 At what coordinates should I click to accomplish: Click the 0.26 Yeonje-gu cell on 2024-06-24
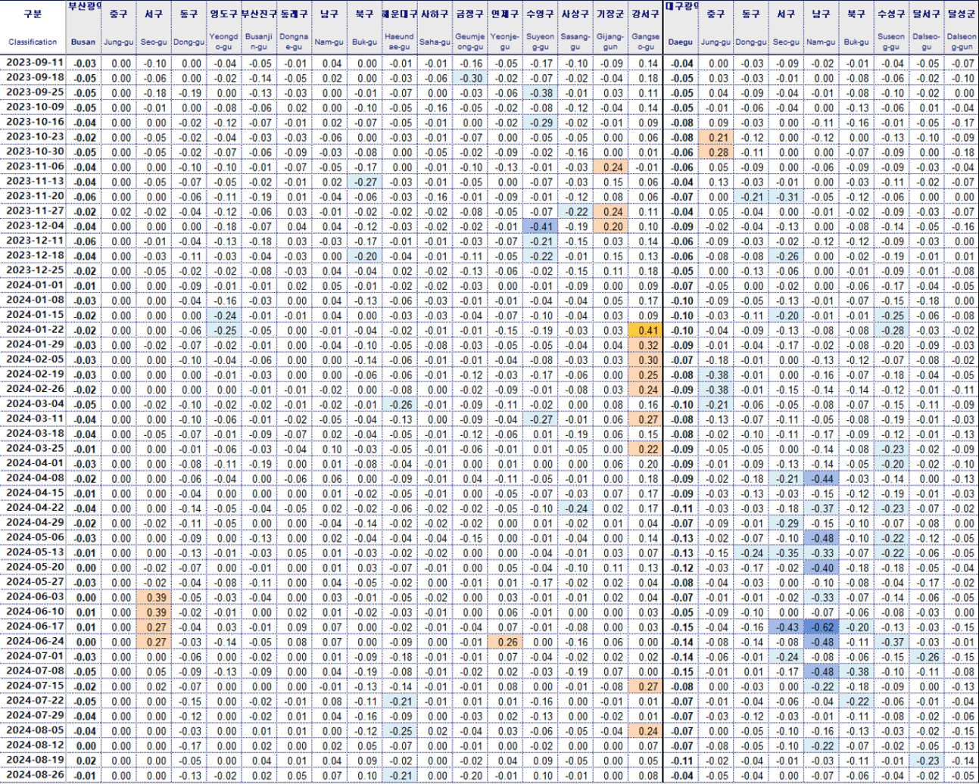(505, 642)
